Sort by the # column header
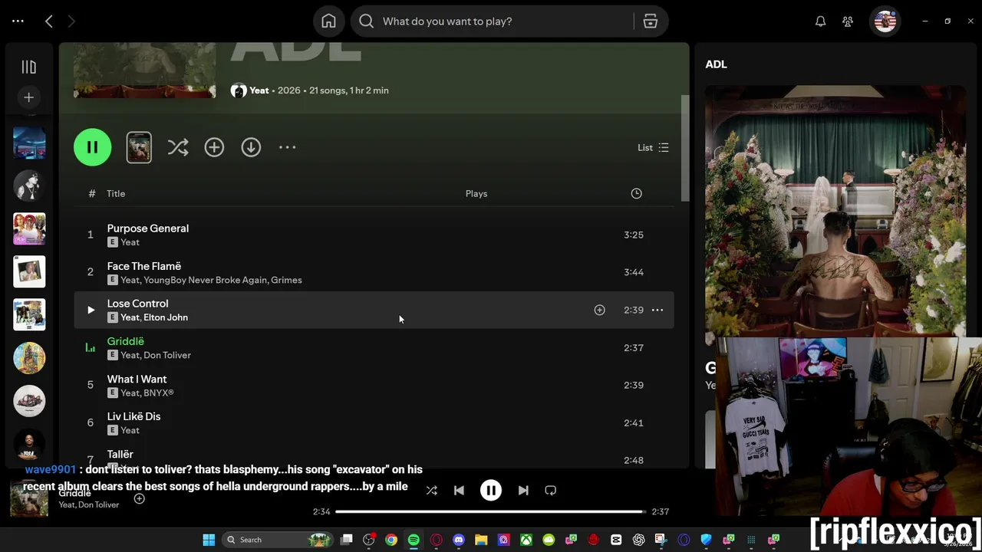Image resolution: width=982 pixels, height=552 pixels. coord(91,193)
